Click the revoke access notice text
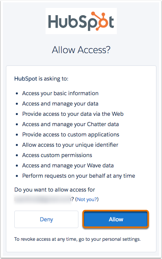The height and width of the screenshot is (259, 162). [x=77, y=239]
